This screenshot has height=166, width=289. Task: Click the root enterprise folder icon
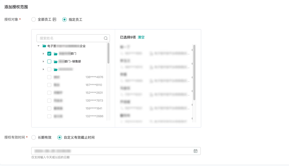44,46
